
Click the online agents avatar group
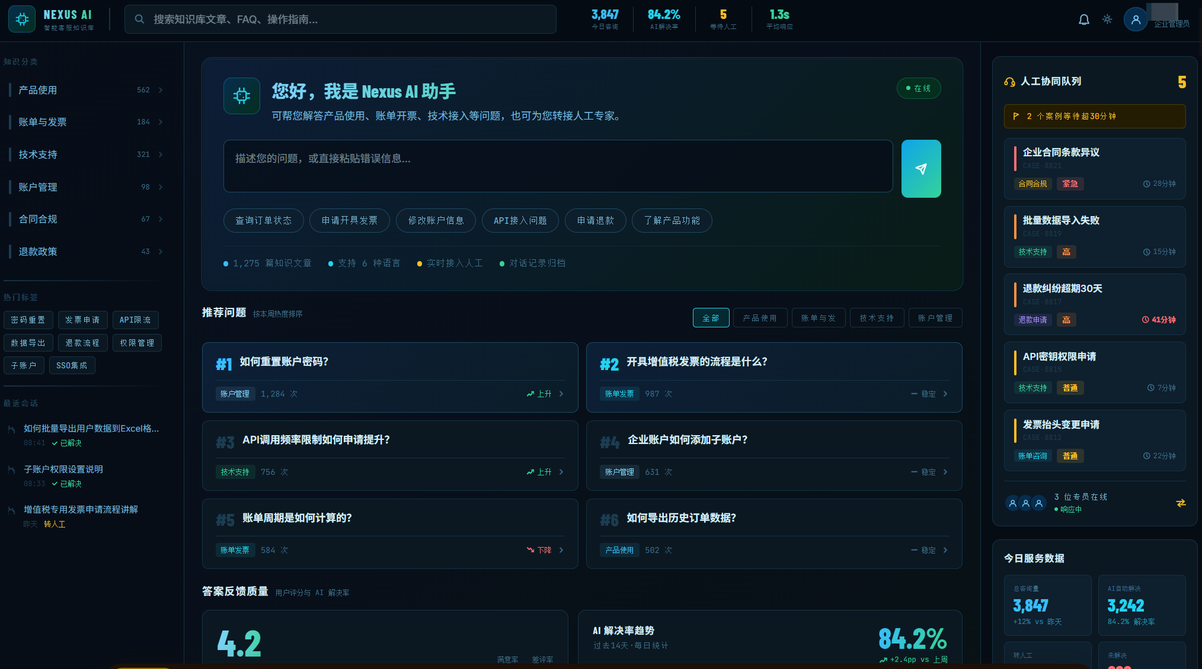tap(1025, 503)
